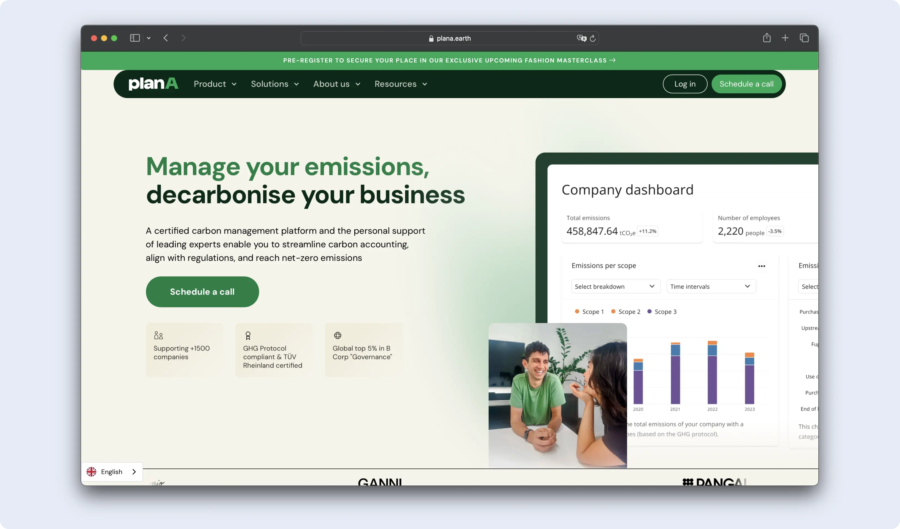Image resolution: width=900 pixels, height=529 pixels.
Task: Open the Resources menu
Action: (x=401, y=84)
